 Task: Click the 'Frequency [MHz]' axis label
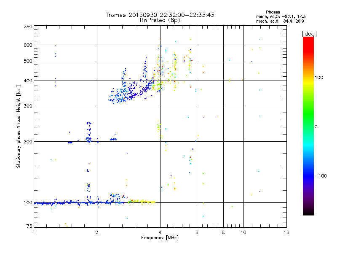(160, 238)
